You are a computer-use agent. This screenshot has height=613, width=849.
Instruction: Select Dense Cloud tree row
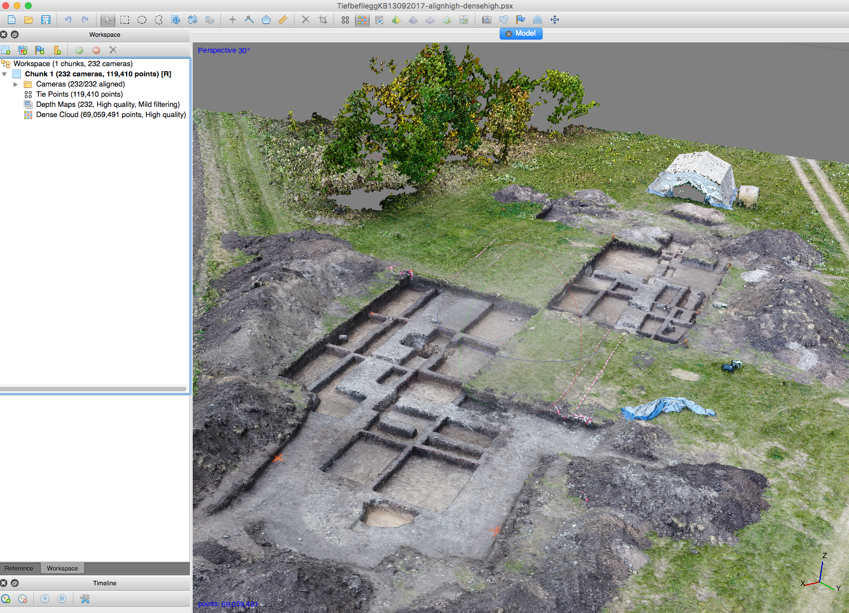pyautogui.click(x=95, y=115)
